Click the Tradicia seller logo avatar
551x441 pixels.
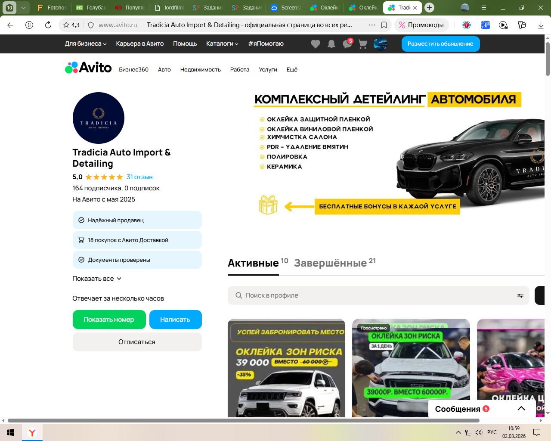tap(99, 118)
